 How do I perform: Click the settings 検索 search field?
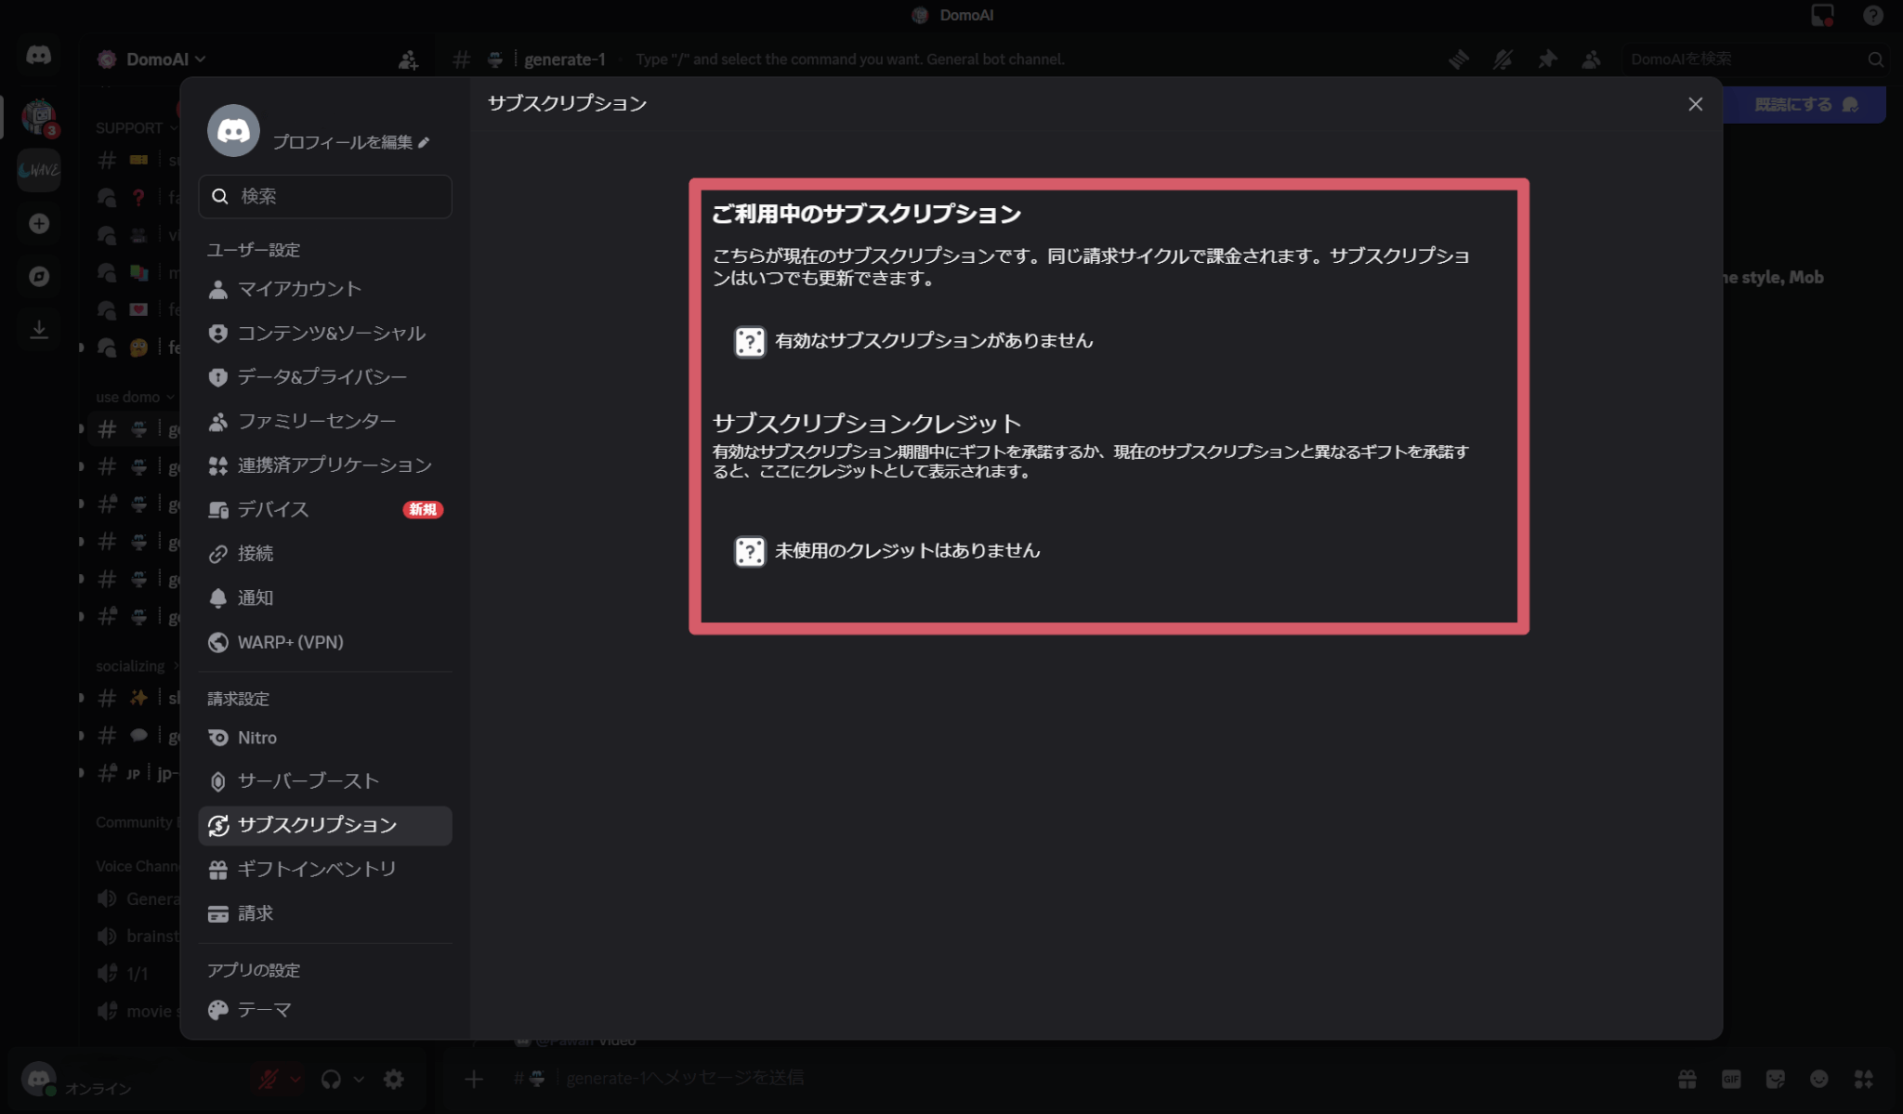(325, 196)
